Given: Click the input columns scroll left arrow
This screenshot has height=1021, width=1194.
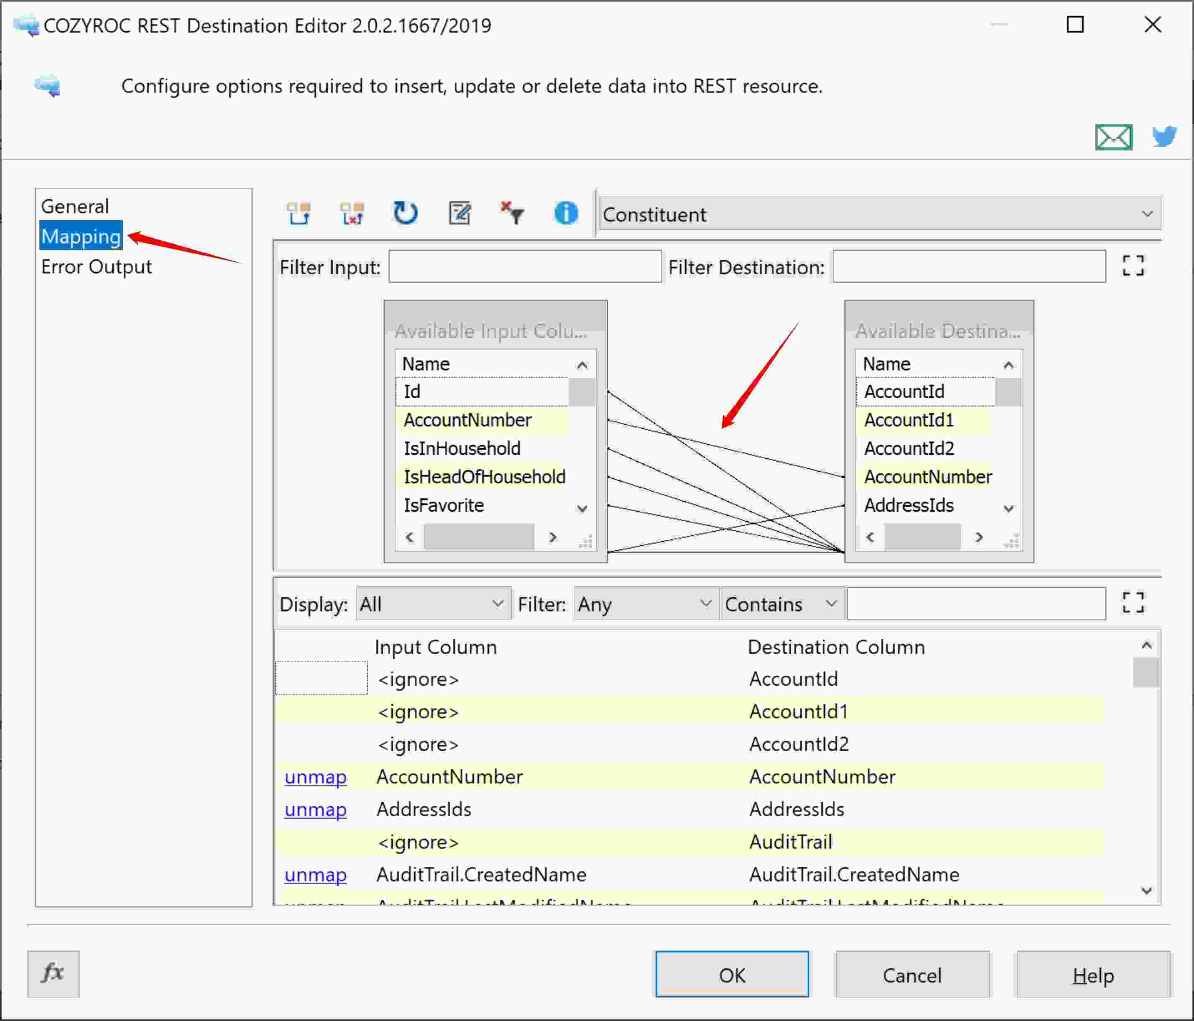Looking at the screenshot, I should click(x=410, y=538).
